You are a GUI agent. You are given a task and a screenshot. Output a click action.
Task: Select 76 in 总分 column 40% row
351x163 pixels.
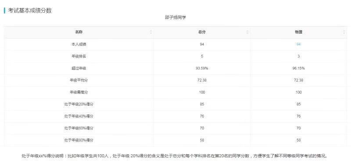tap(202, 116)
